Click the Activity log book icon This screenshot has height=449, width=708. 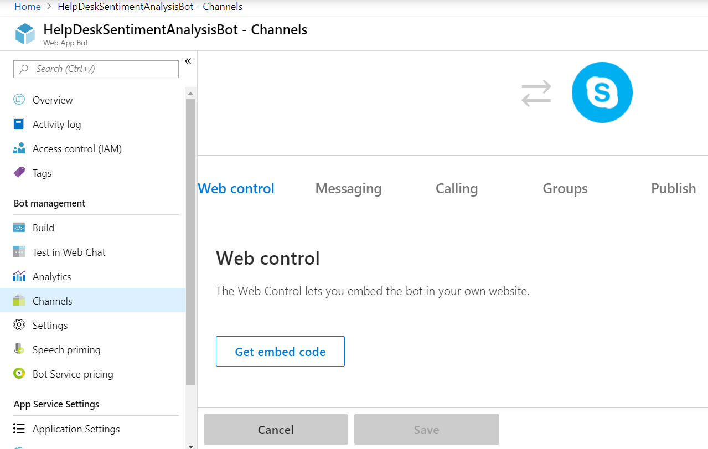coord(19,124)
